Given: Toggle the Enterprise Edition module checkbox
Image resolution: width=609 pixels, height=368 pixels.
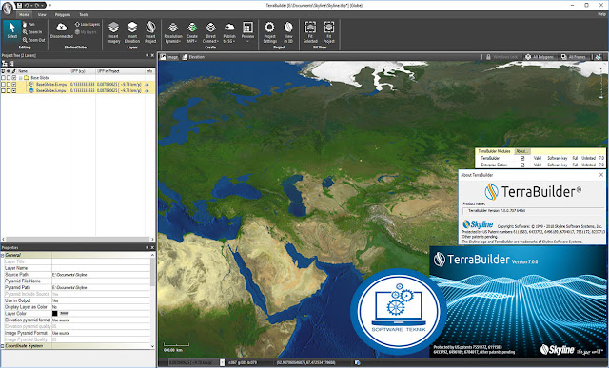Looking at the screenshot, I should point(522,165).
